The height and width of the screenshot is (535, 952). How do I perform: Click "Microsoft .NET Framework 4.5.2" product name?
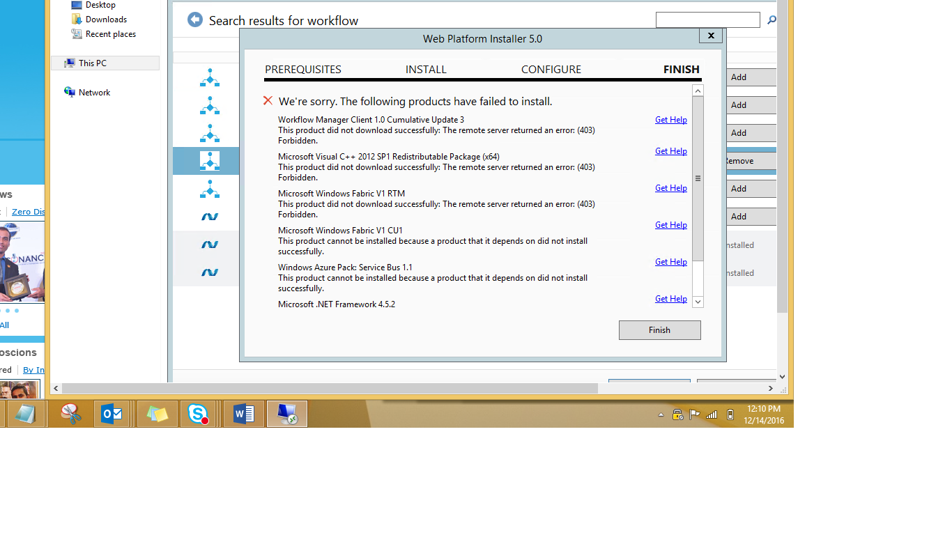(337, 304)
